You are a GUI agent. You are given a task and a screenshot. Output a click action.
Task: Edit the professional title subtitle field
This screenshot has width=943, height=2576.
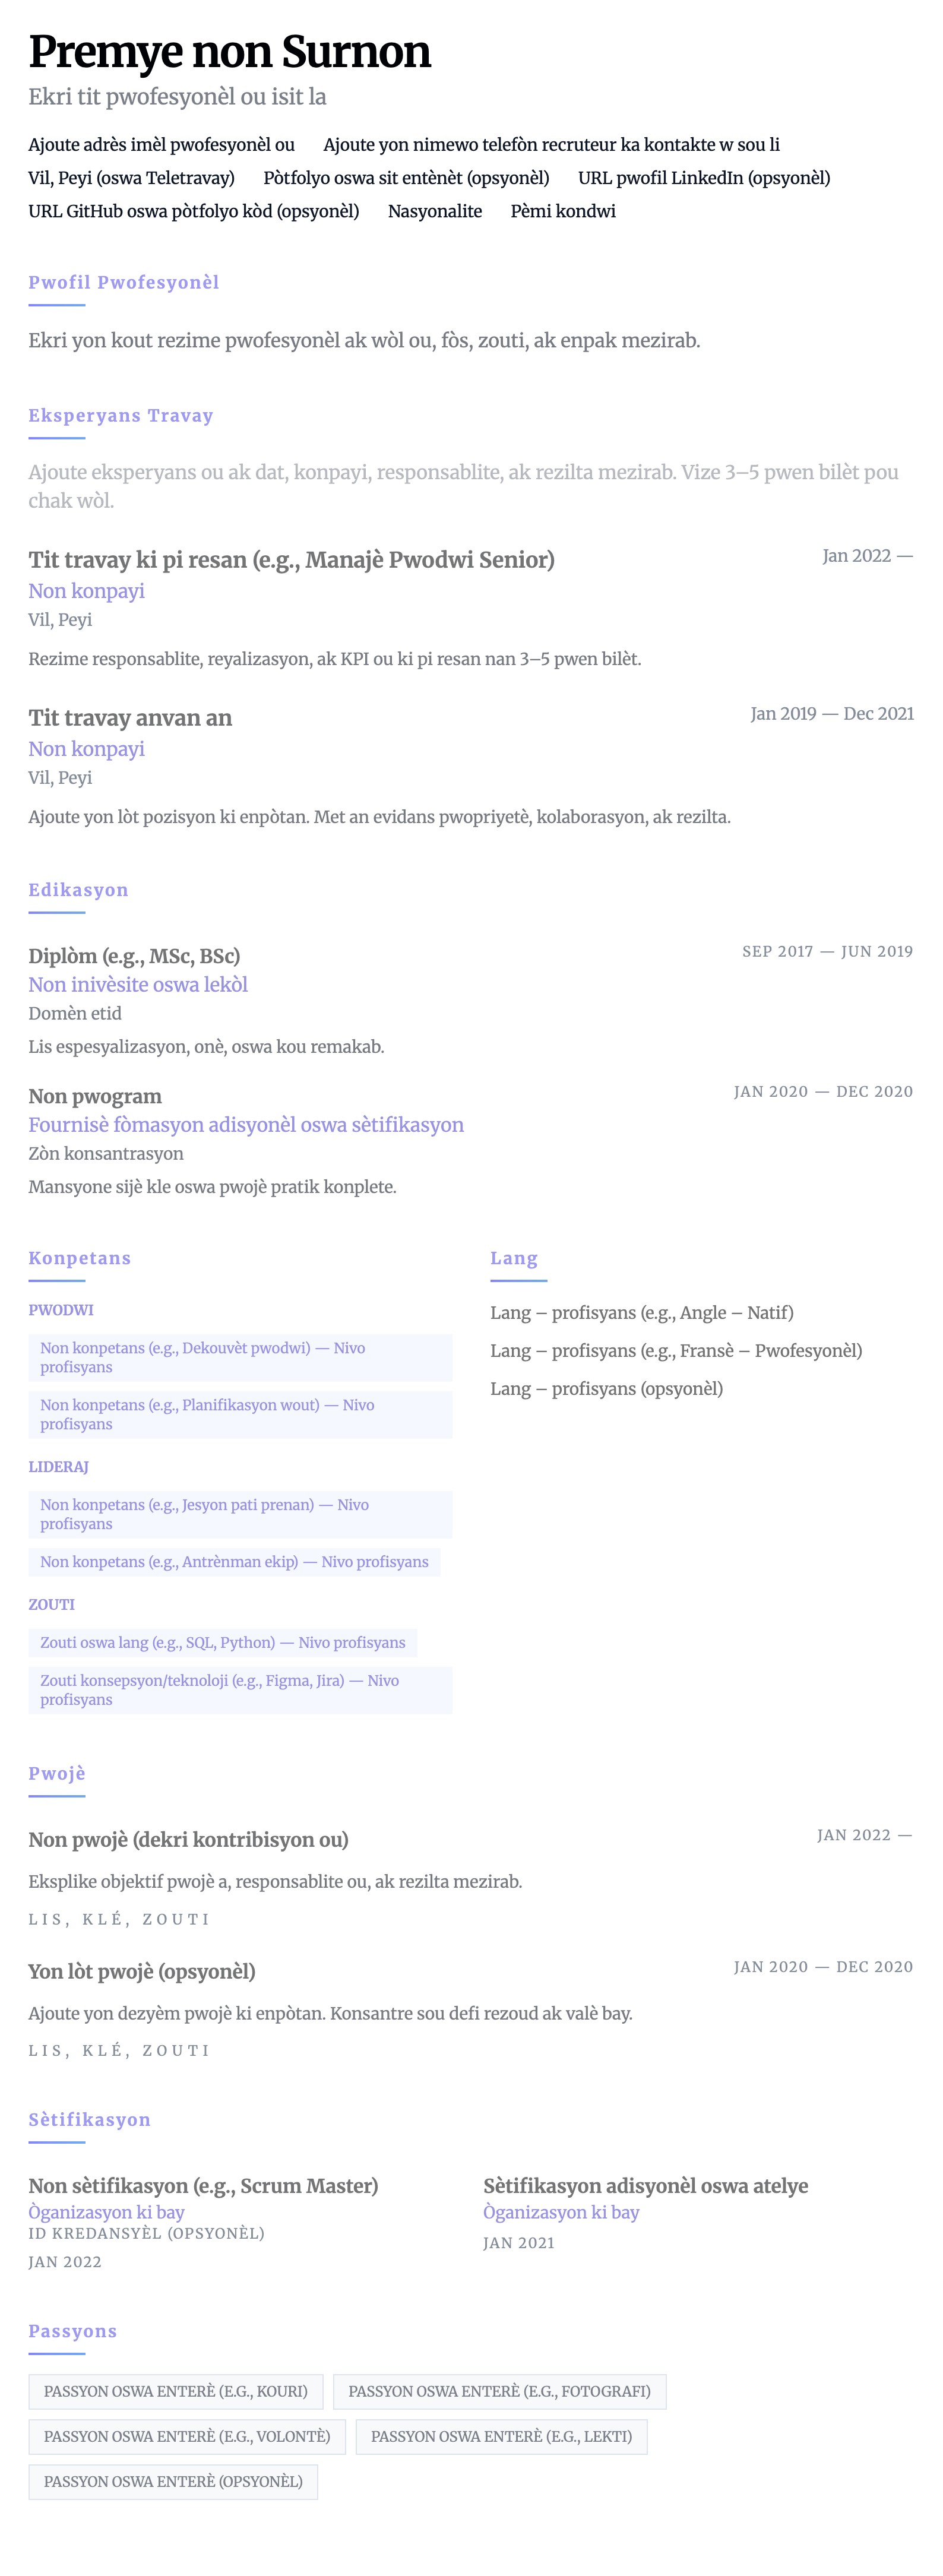(177, 97)
